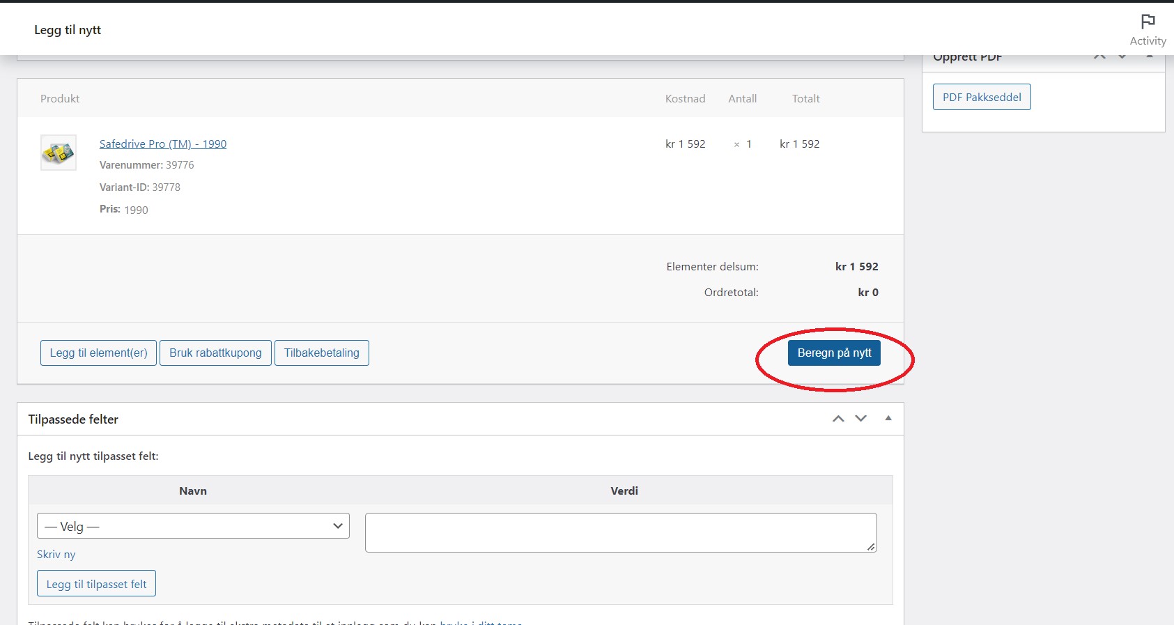The image size is (1174, 625).
Task: Move the Tilpassede felter panel up
Action: [x=838, y=419]
